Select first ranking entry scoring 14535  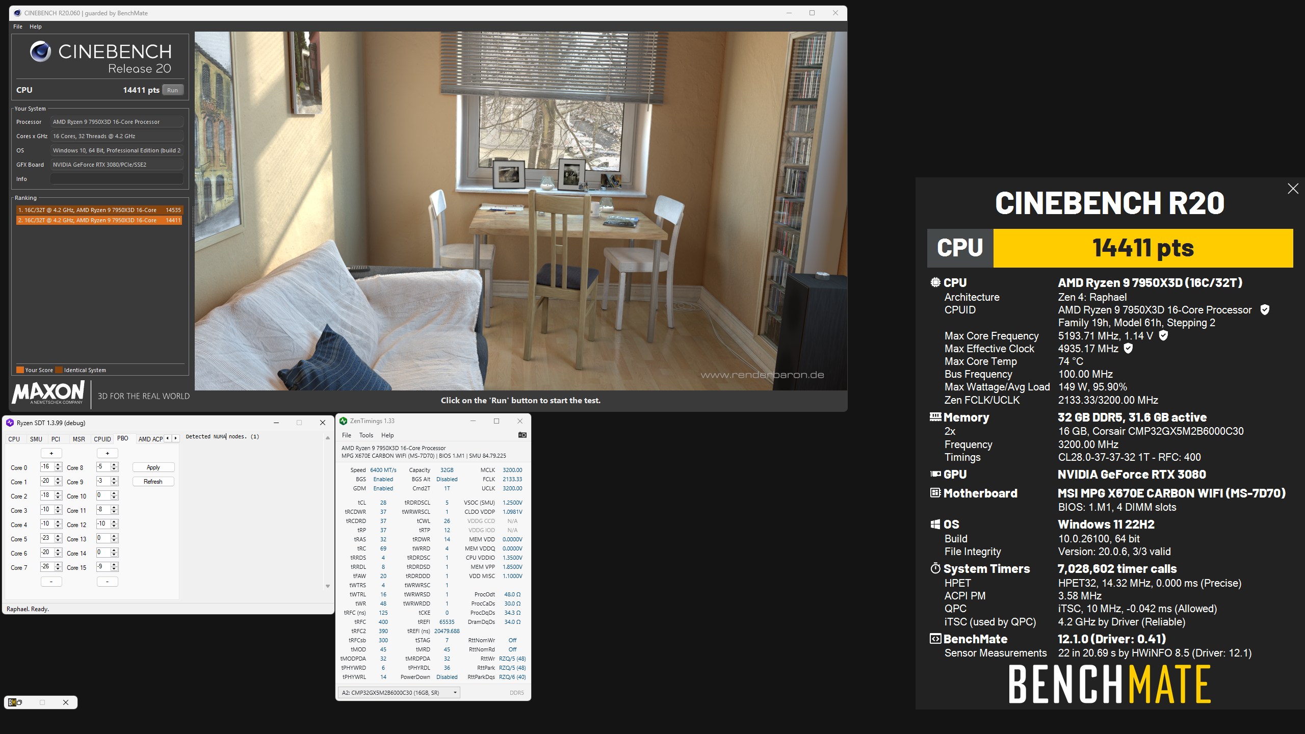tap(99, 210)
